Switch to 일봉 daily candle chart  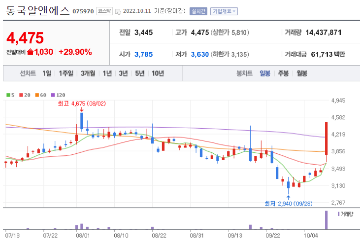point(265,73)
